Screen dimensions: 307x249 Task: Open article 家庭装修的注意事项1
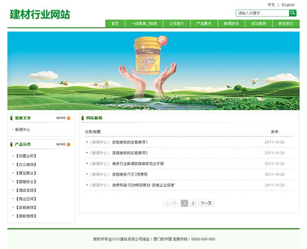pos(130,142)
